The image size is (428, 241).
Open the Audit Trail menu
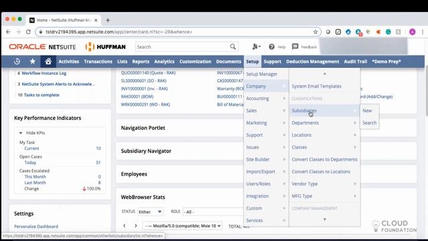coord(355,62)
